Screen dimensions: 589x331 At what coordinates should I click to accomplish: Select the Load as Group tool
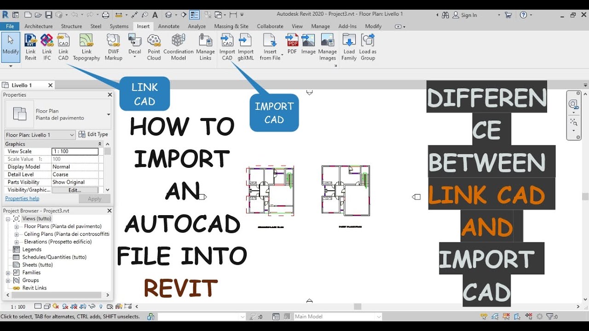click(368, 47)
